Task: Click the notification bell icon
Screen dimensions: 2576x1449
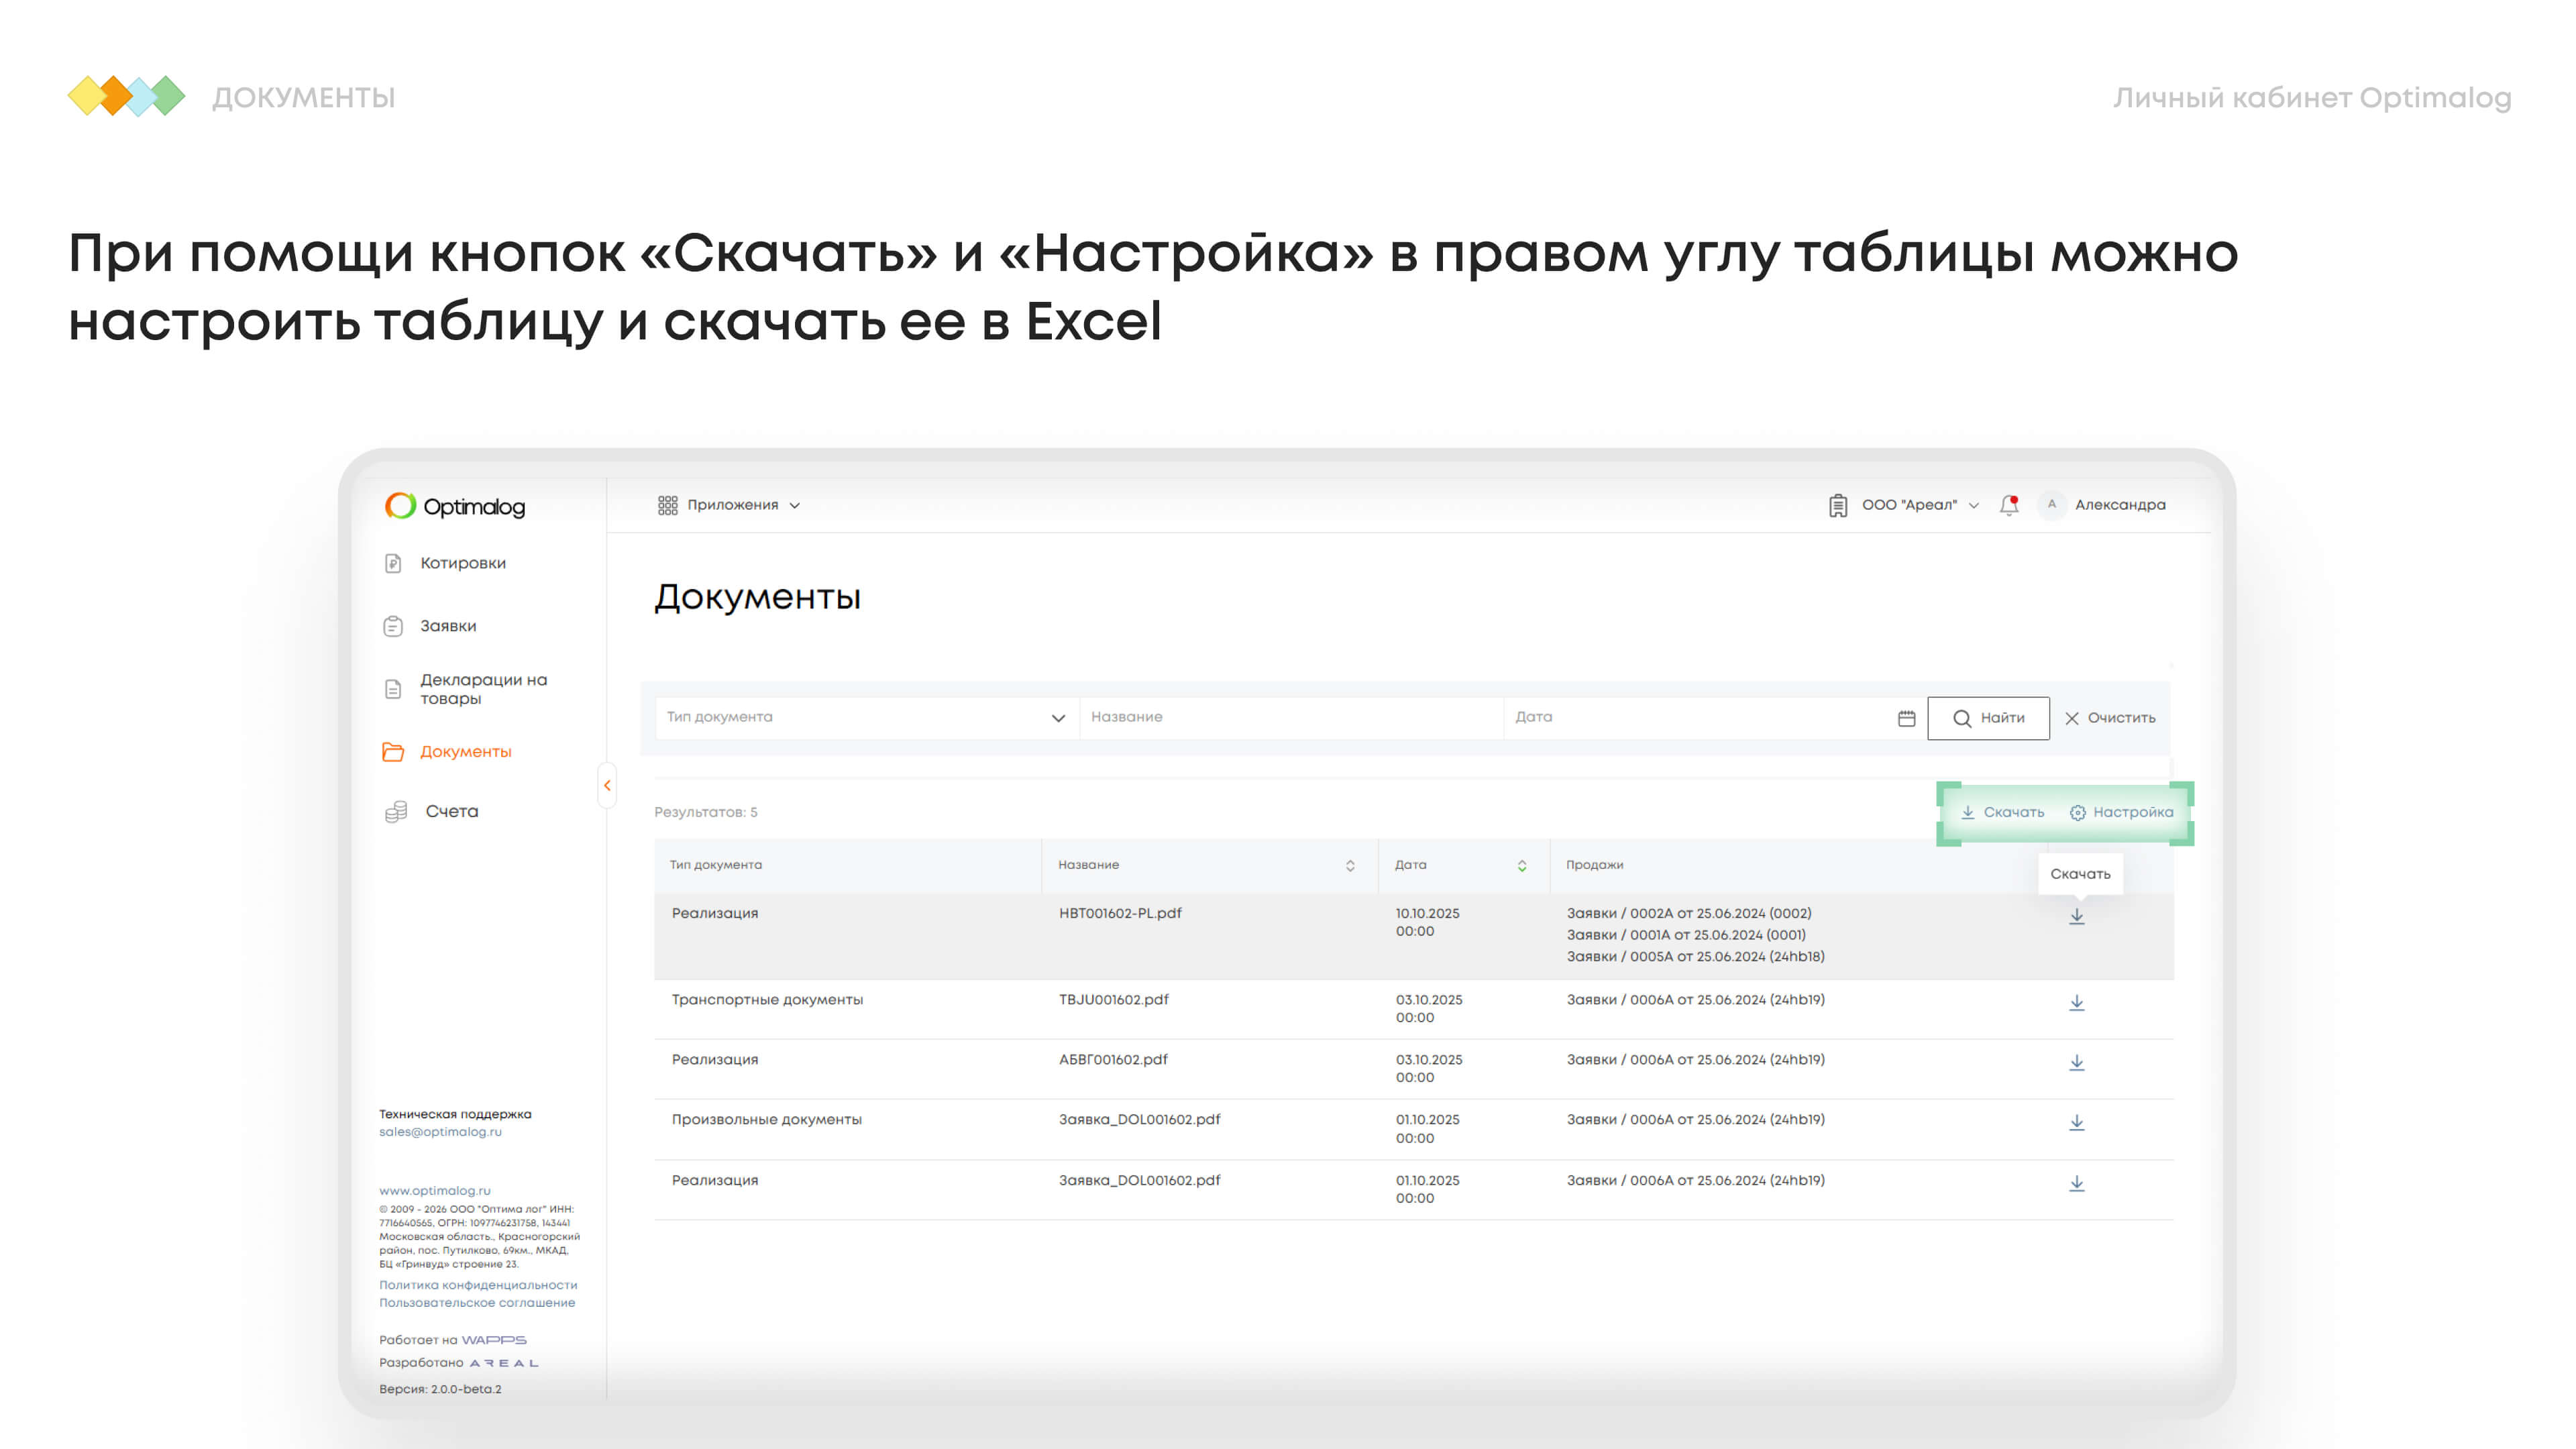Action: pyautogui.click(x=2008, y=505)
